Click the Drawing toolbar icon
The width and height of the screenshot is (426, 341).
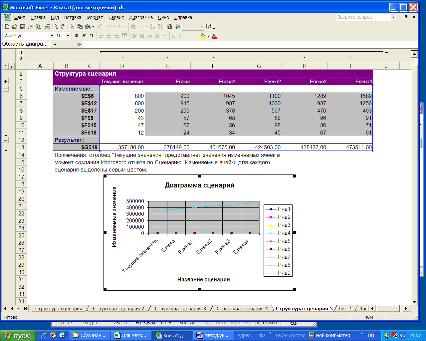click(177, 27)
